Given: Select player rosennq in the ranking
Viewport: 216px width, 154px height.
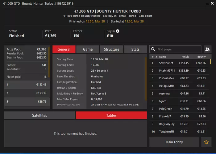Looking at the screenshot, I should pos(179,93).
